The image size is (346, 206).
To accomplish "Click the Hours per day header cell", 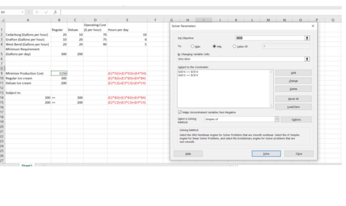I will 127,27.
